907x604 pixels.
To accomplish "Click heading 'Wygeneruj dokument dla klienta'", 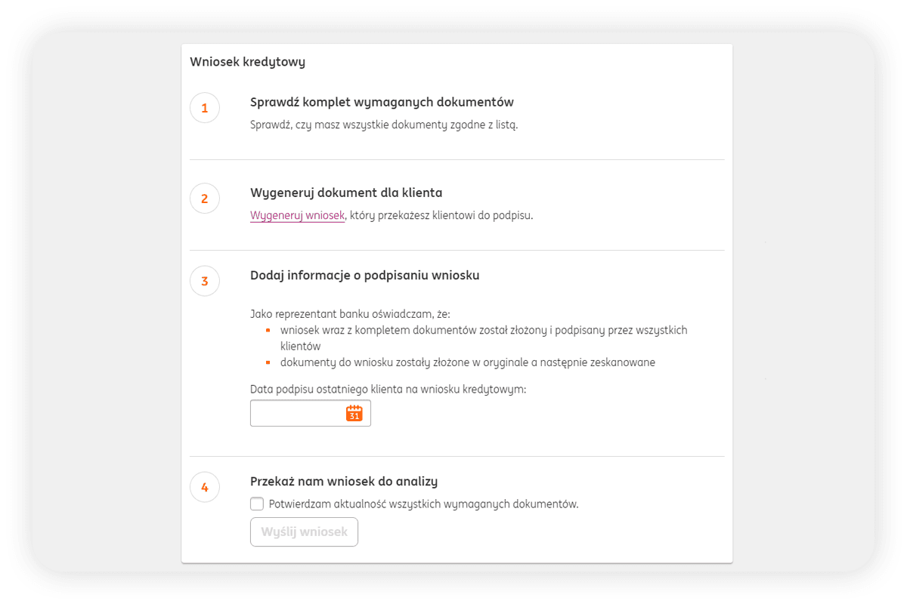I will coord(346,193).
